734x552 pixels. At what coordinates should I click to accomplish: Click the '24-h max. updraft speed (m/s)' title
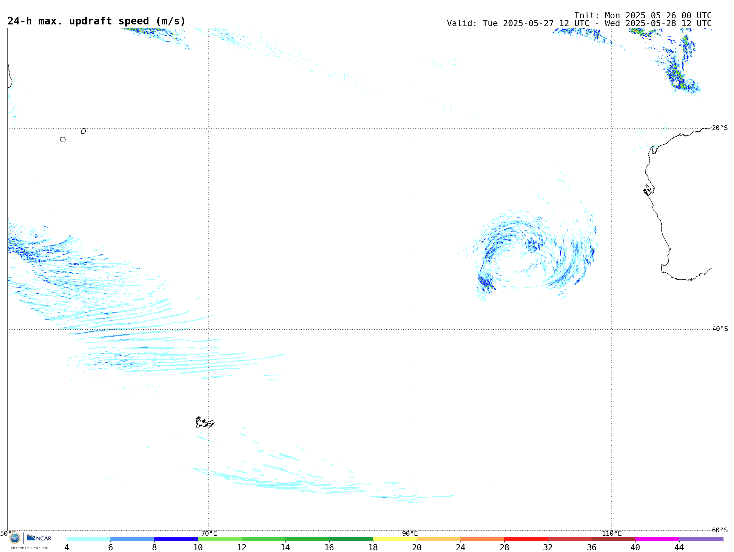click(97, 21)
